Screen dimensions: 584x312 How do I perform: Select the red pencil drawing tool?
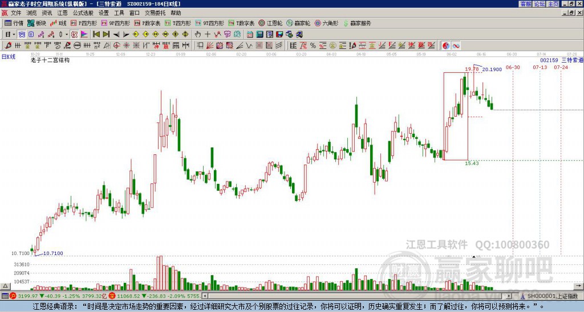coord(8,46)
